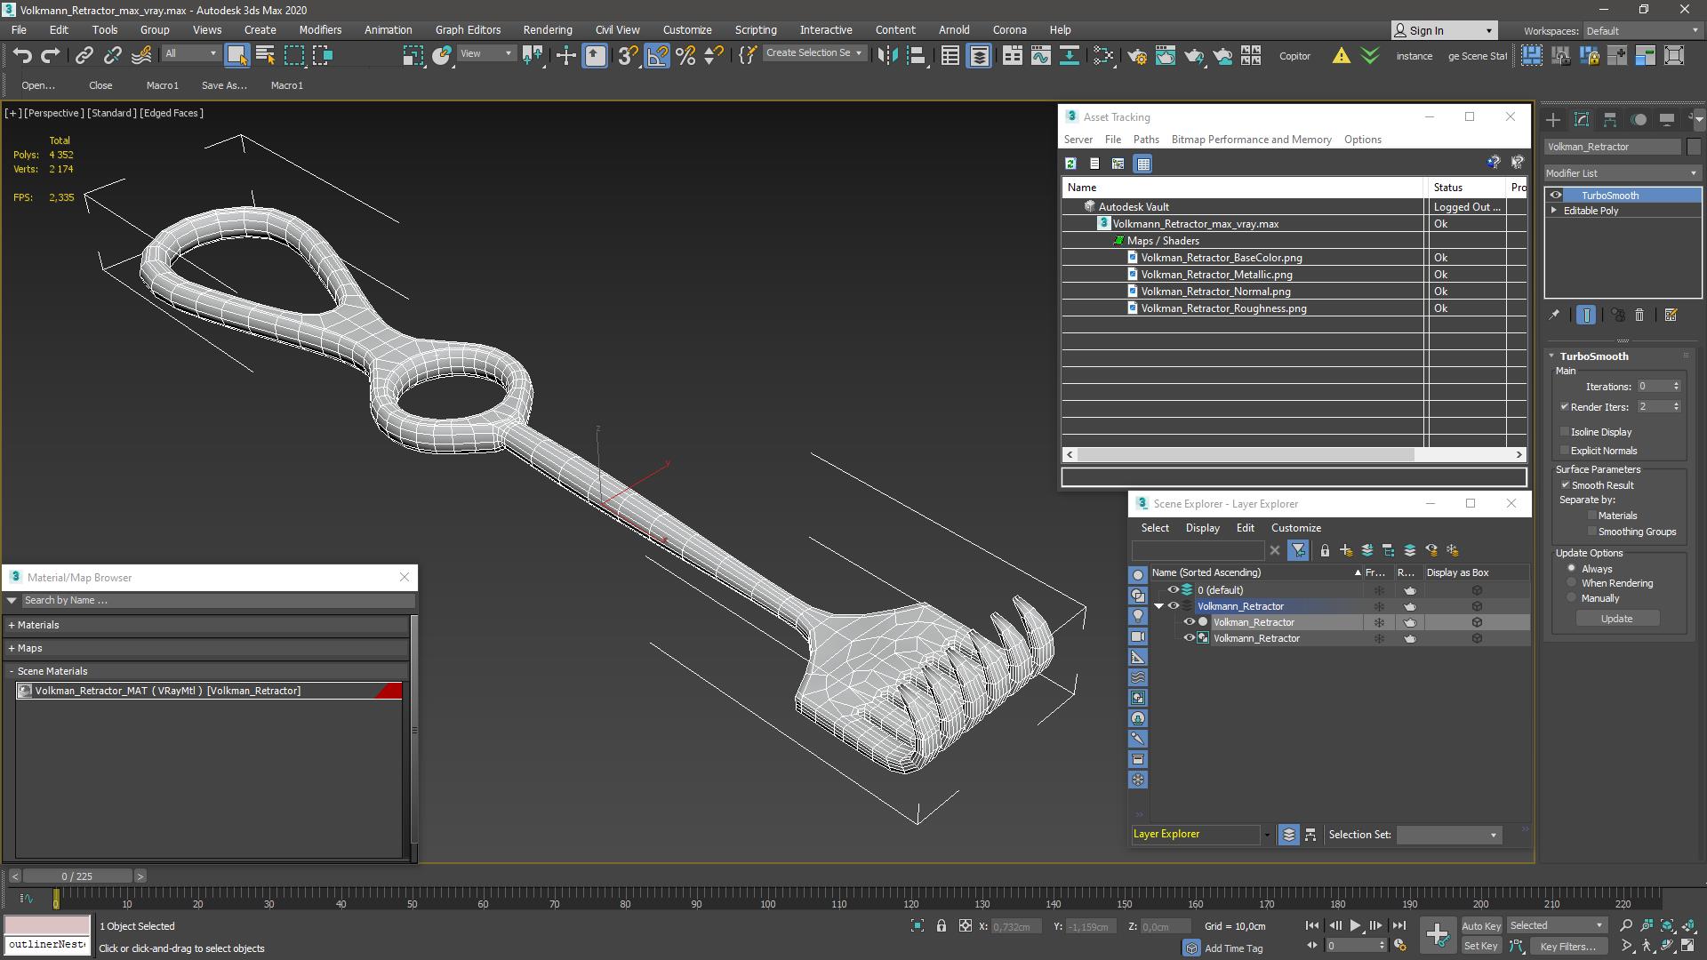
Task: Click Display Lights filter in Scene Explorer
Action: (1138, 615)
